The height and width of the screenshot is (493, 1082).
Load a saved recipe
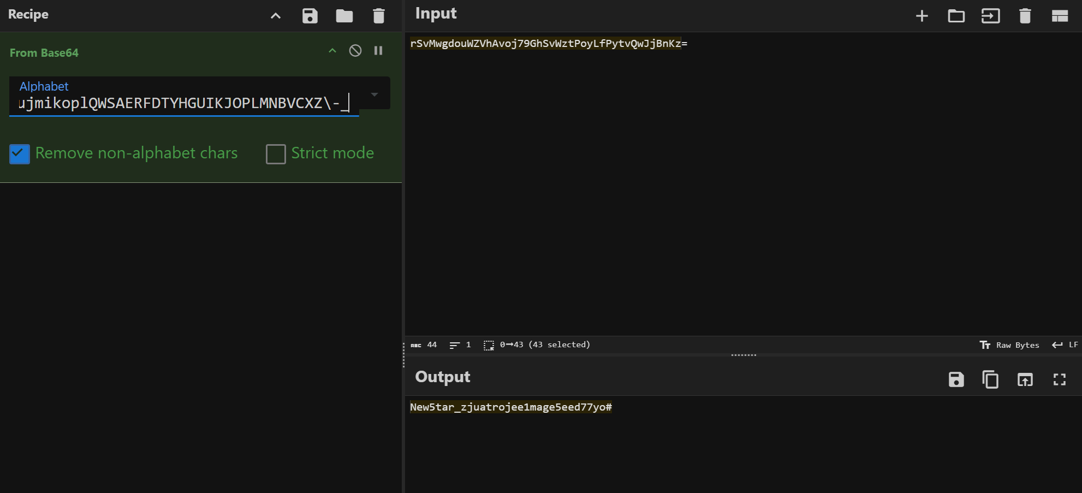[344, 16]
